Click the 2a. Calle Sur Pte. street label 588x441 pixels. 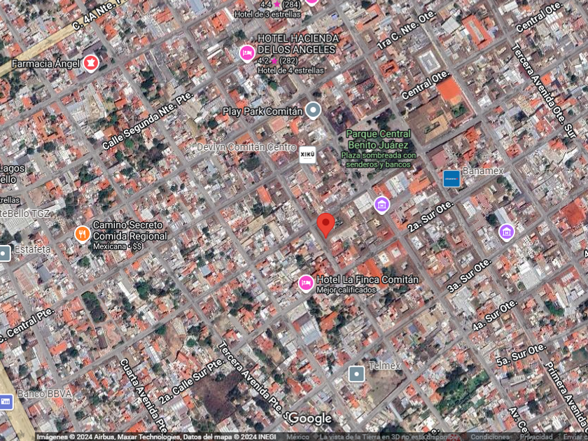coord(191,381)
